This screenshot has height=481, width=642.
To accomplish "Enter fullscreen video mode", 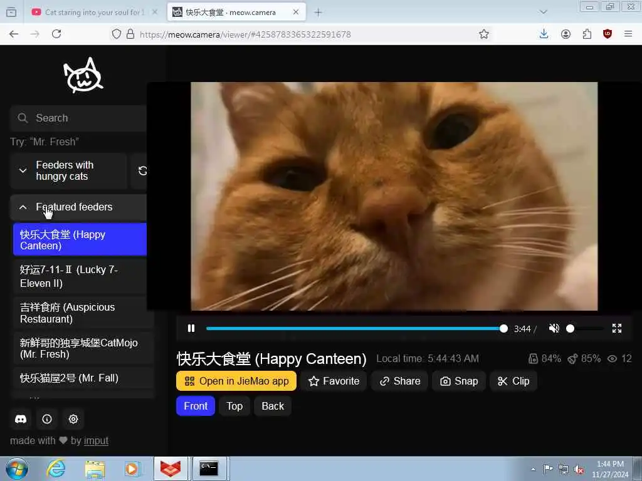I will [617, 328].
